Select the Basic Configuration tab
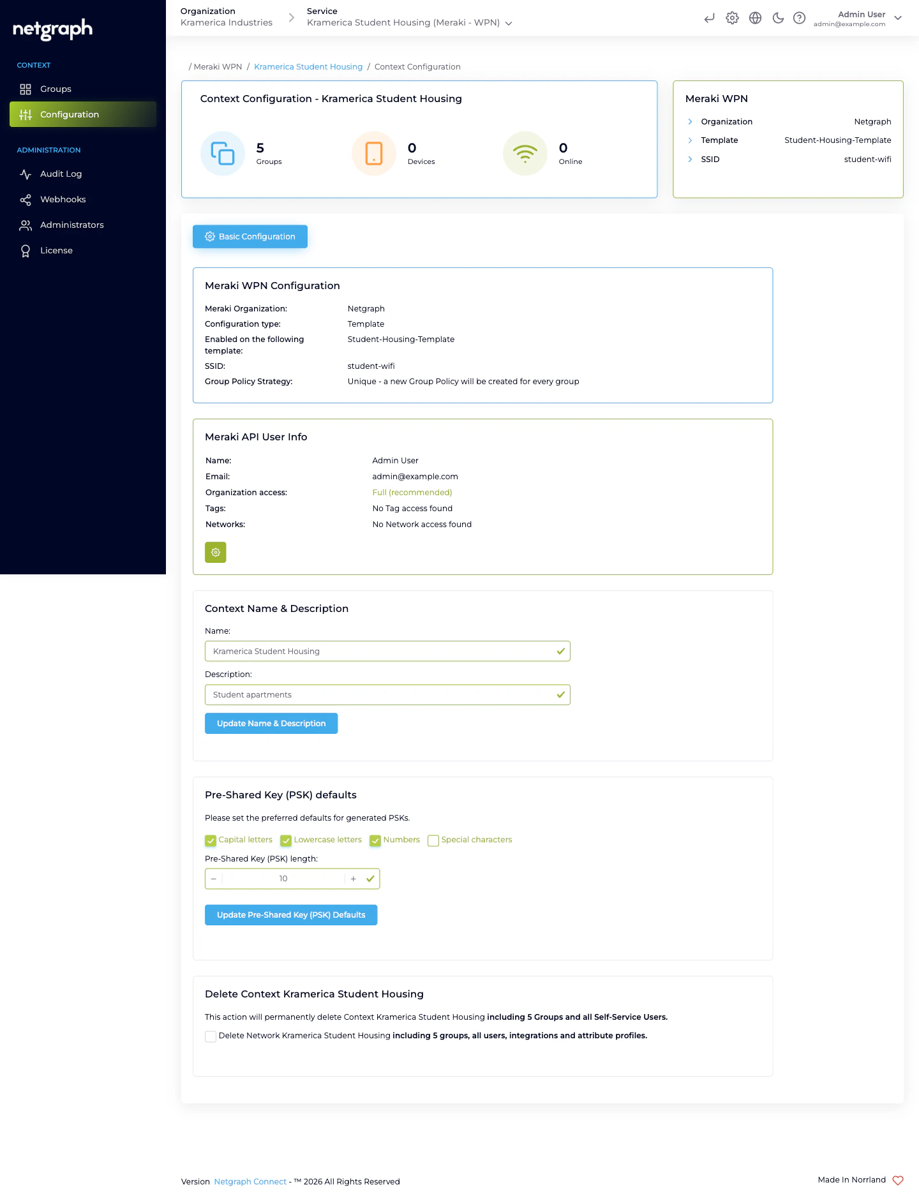Screen dimensions: 919x1194 tap(250, 236)
